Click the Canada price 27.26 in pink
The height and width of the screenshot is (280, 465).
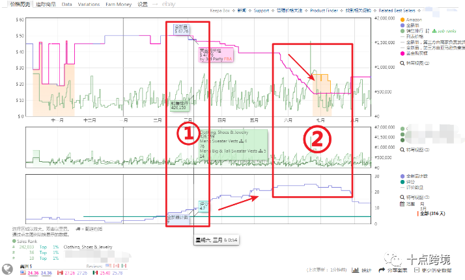70,273
